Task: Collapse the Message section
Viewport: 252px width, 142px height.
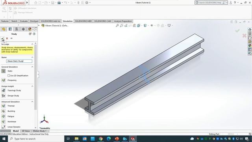Action: tap(32, 44)
